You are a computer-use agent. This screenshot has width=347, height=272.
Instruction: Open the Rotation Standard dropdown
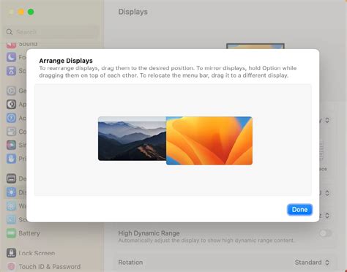coord(312,262)
